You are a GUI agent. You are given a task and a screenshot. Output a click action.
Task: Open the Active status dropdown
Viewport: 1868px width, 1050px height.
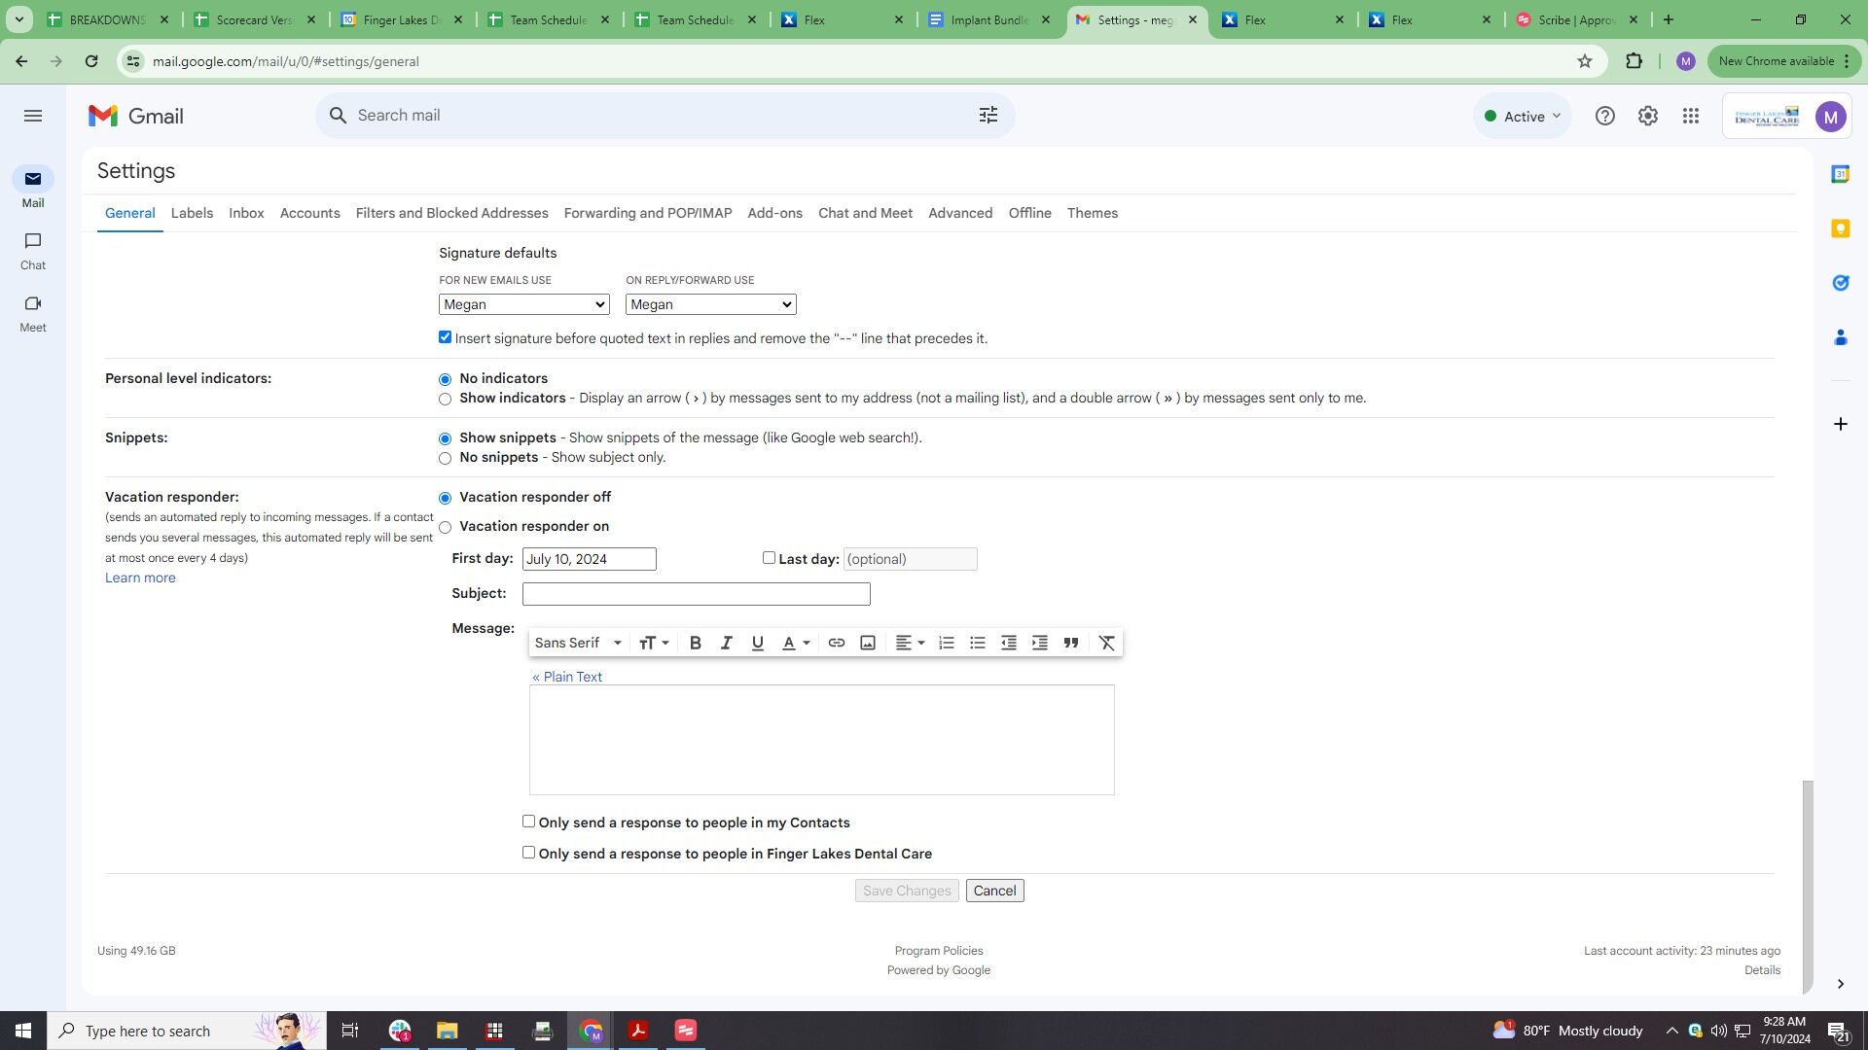point(1523,117)
